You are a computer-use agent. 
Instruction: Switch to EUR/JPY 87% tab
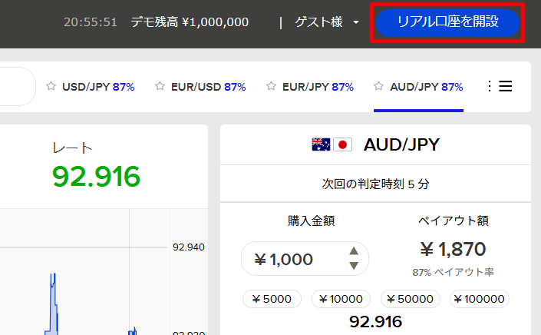pyautogui.click(x=318, y=87)
